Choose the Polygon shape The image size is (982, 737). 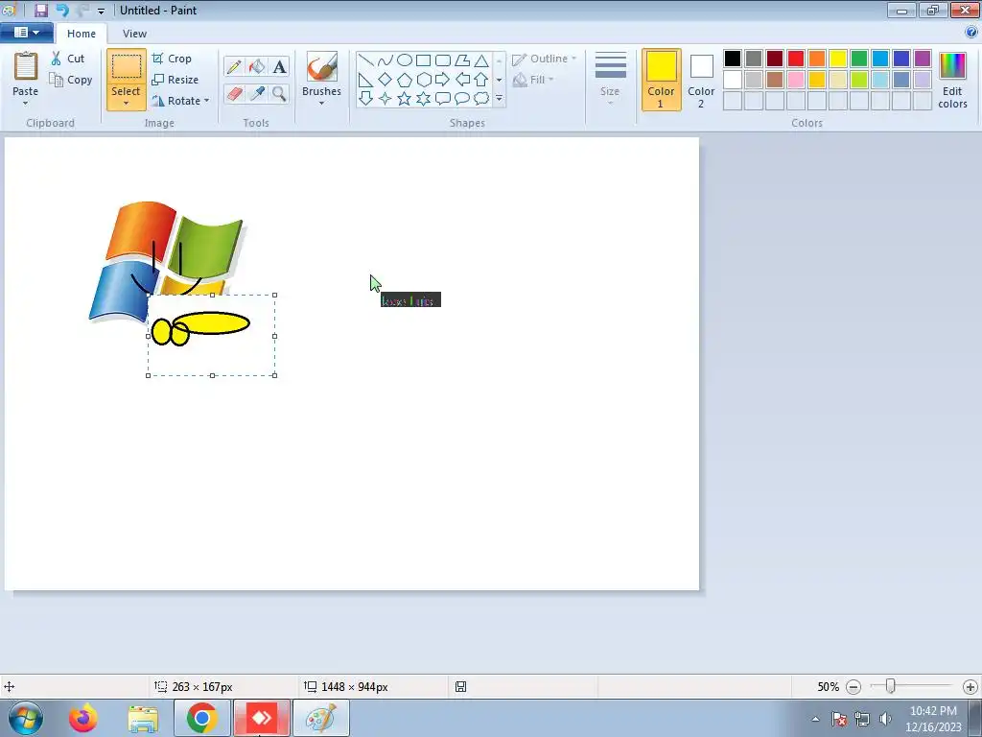[x=462, y=60]
